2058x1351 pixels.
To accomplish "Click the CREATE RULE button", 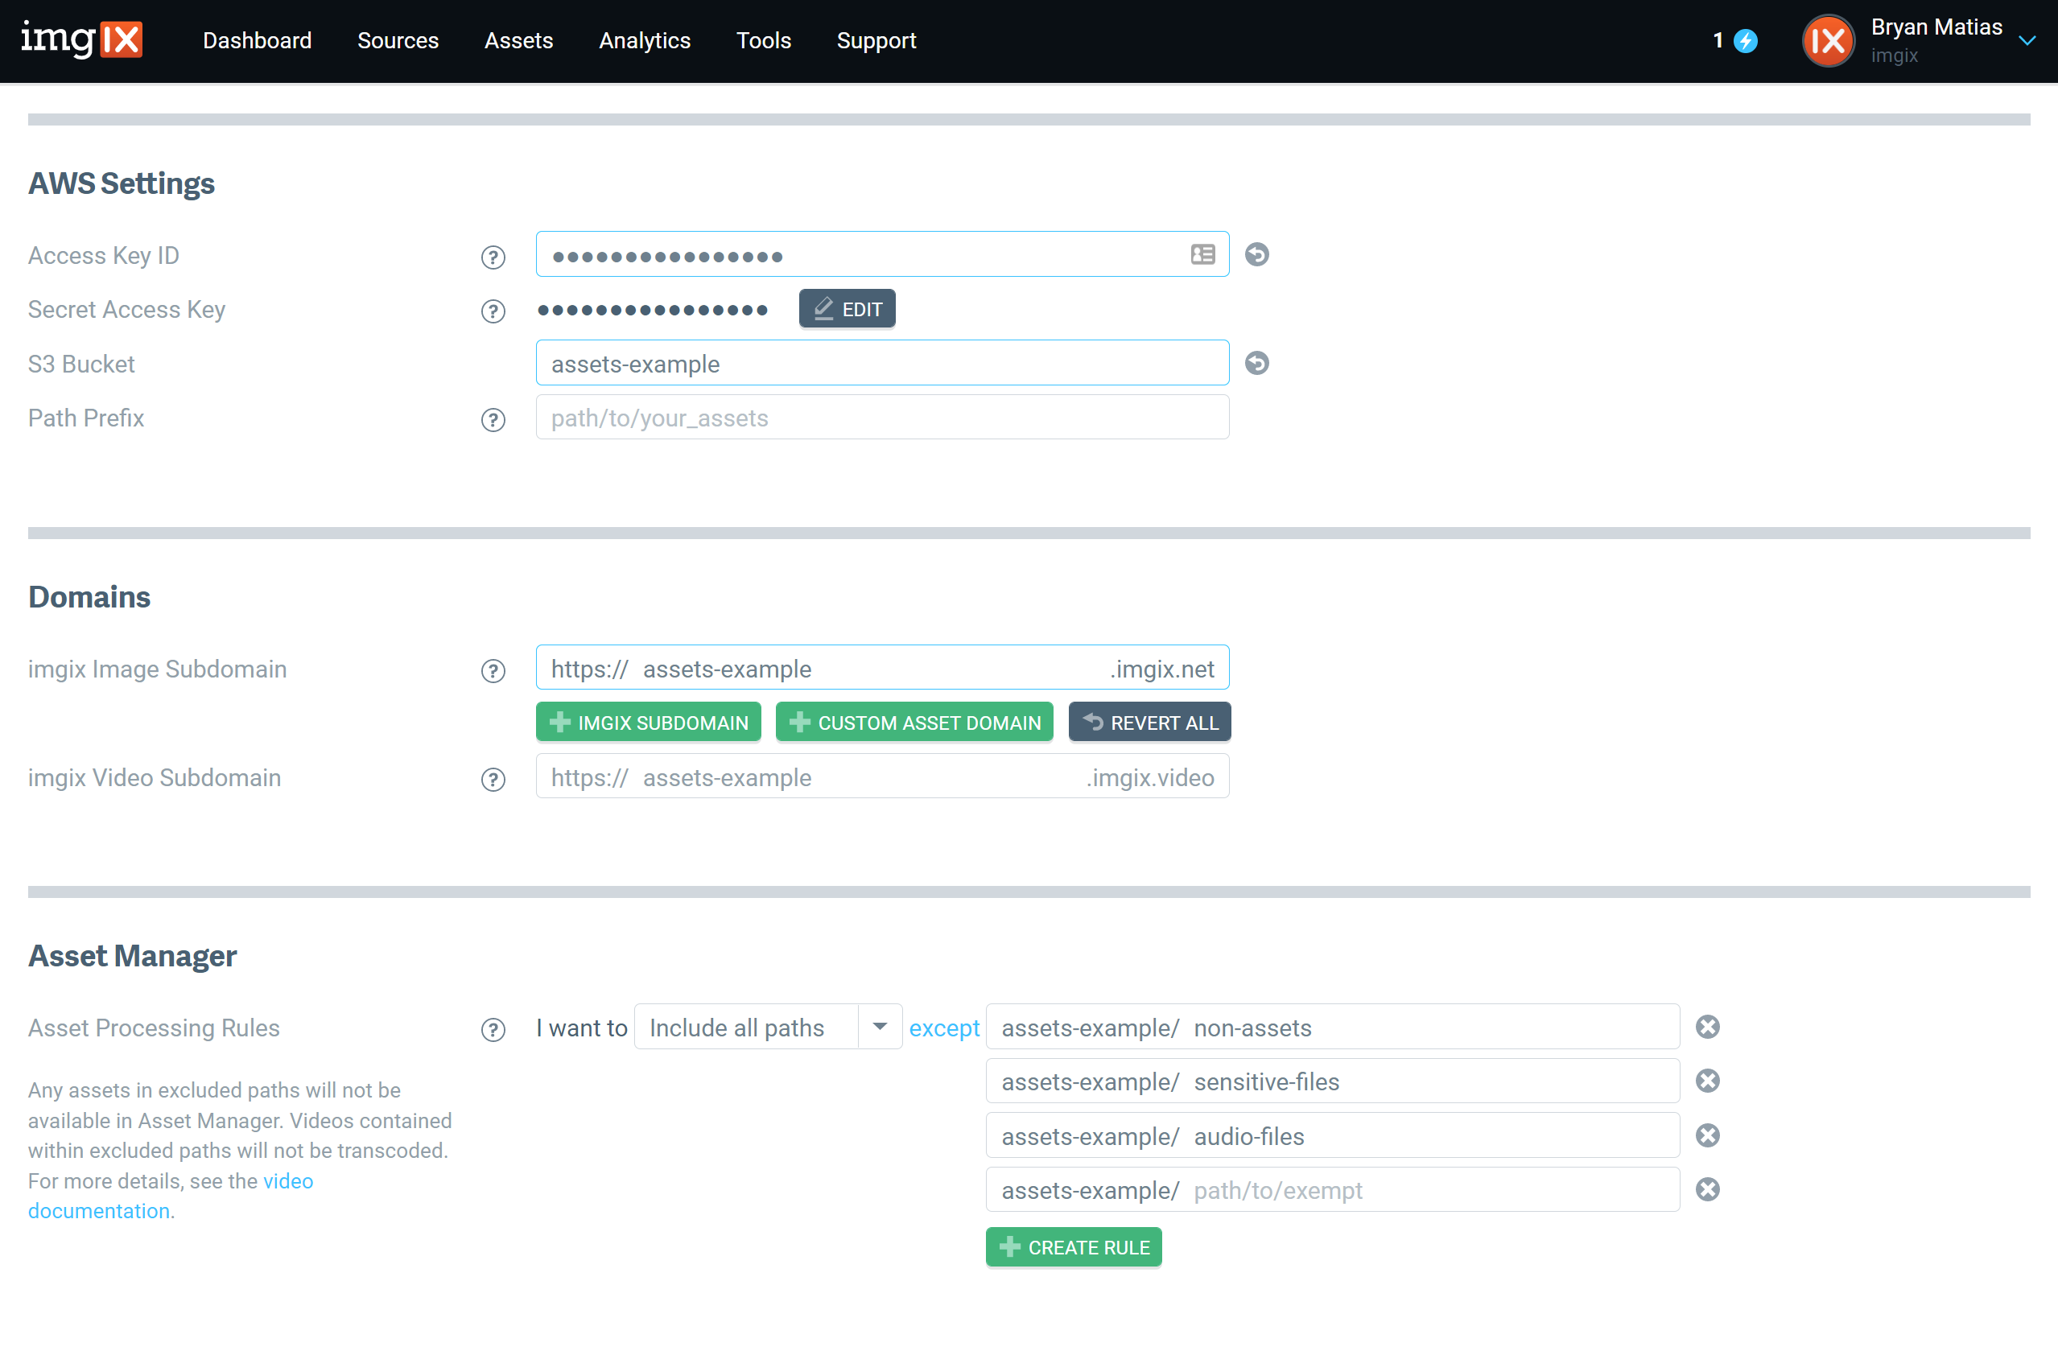I will (1073, 1246).
